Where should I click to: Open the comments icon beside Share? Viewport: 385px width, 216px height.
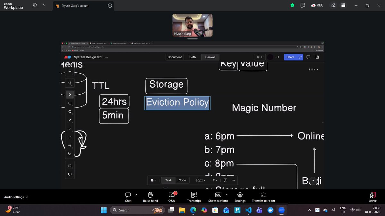tap(308, 57)
